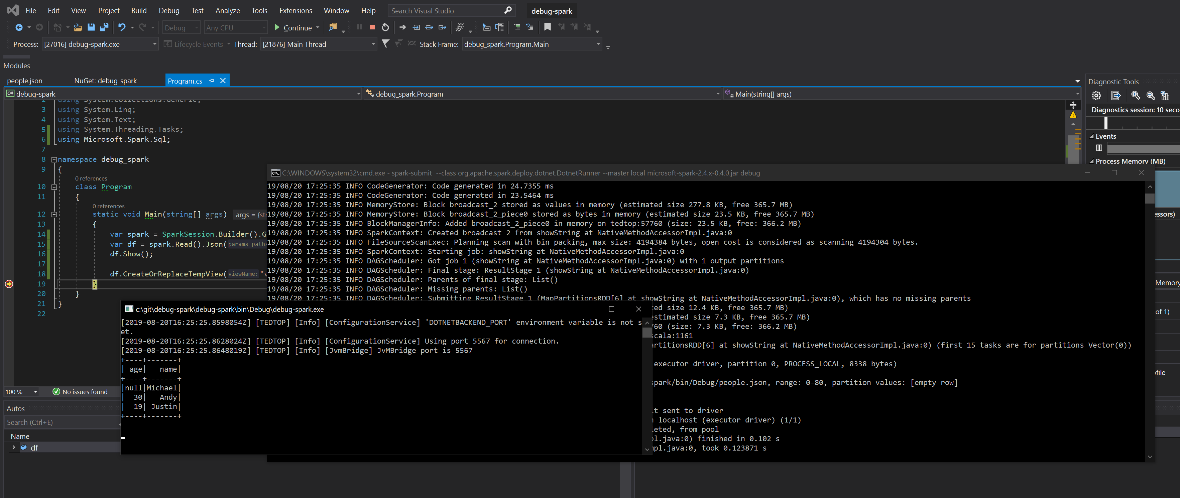Select the Stack Frame dropdown
This screenshot has height=498, width=1180.
[527, 44]
